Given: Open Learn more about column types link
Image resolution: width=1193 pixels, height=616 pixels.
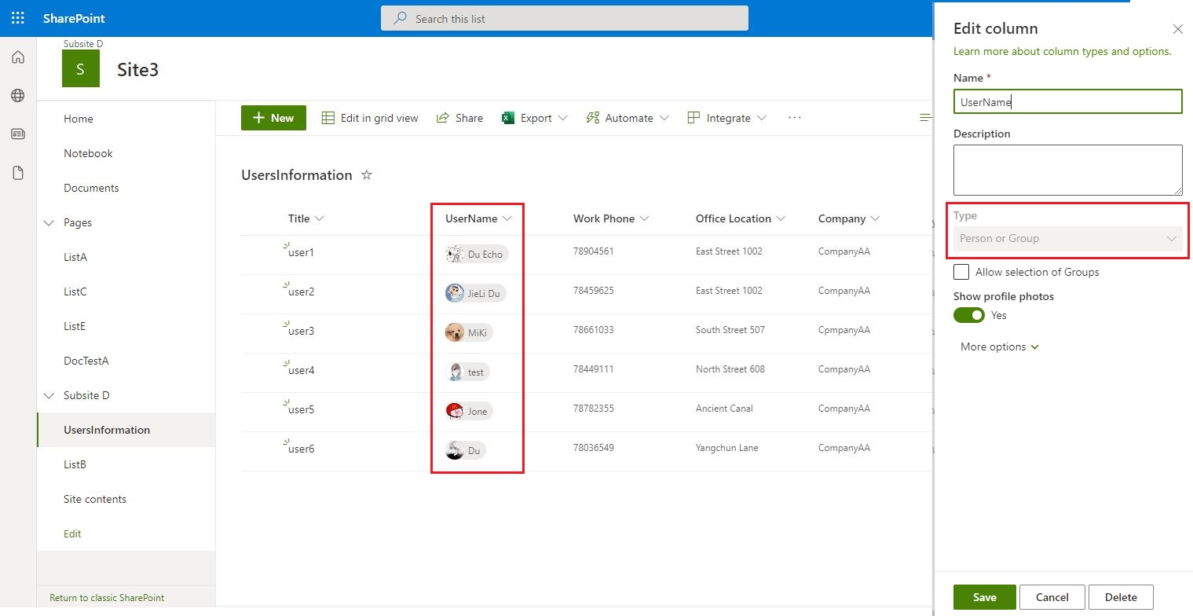Looking at the screenshot, I should point(1062,51).
